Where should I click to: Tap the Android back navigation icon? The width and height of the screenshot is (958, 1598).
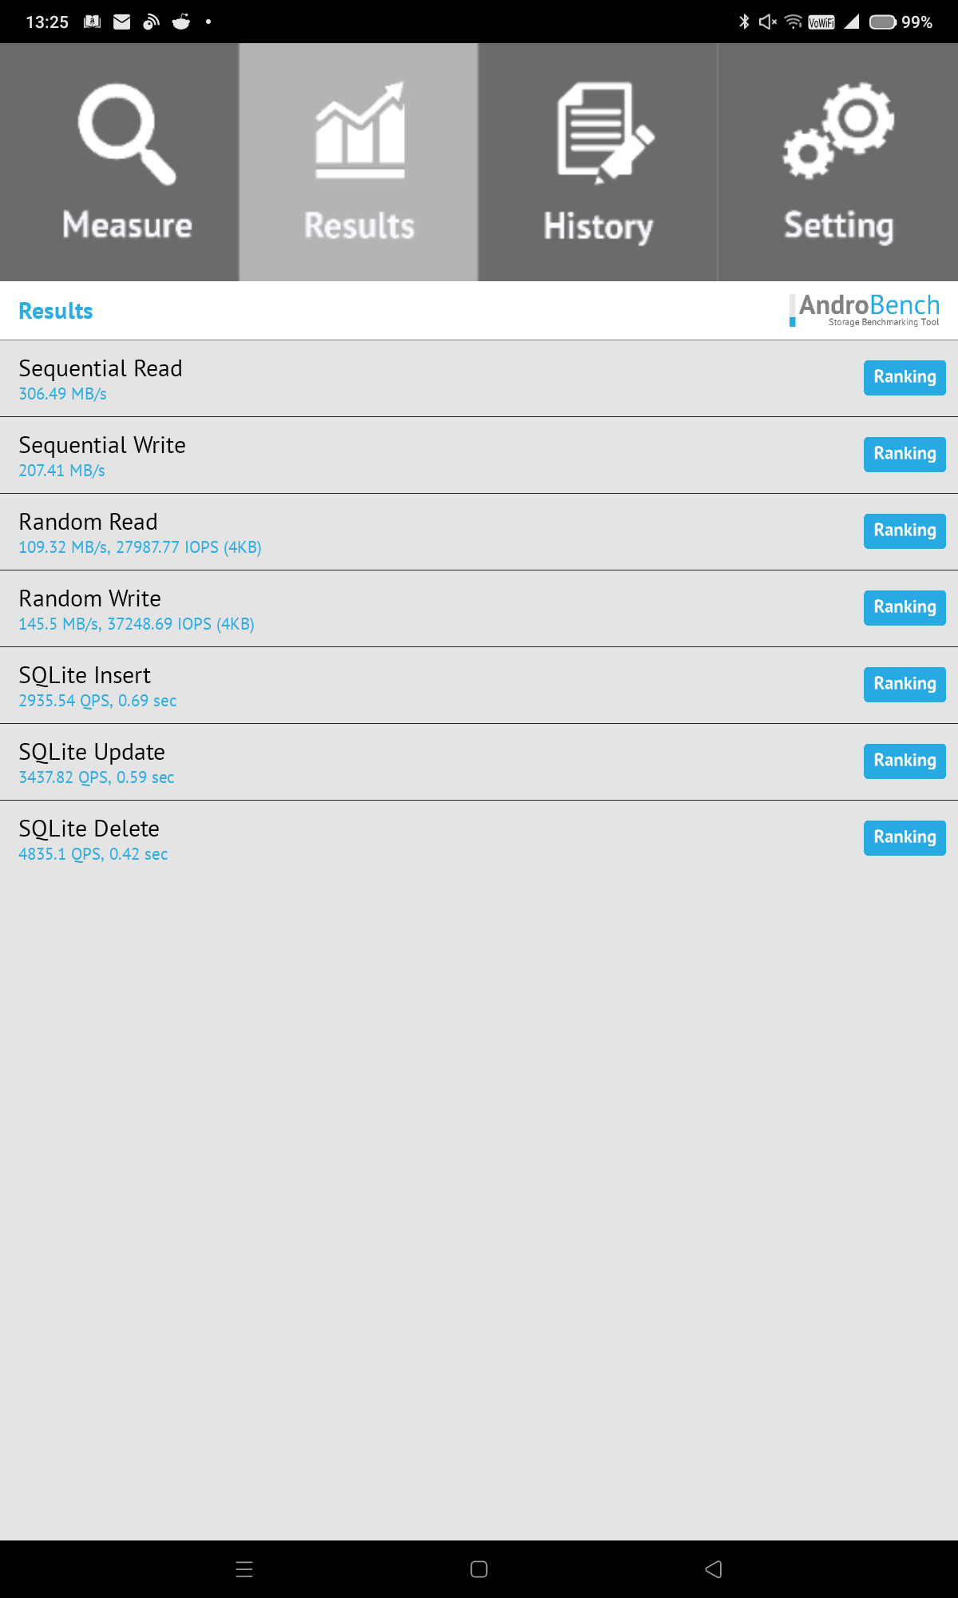pos(714,1569)
